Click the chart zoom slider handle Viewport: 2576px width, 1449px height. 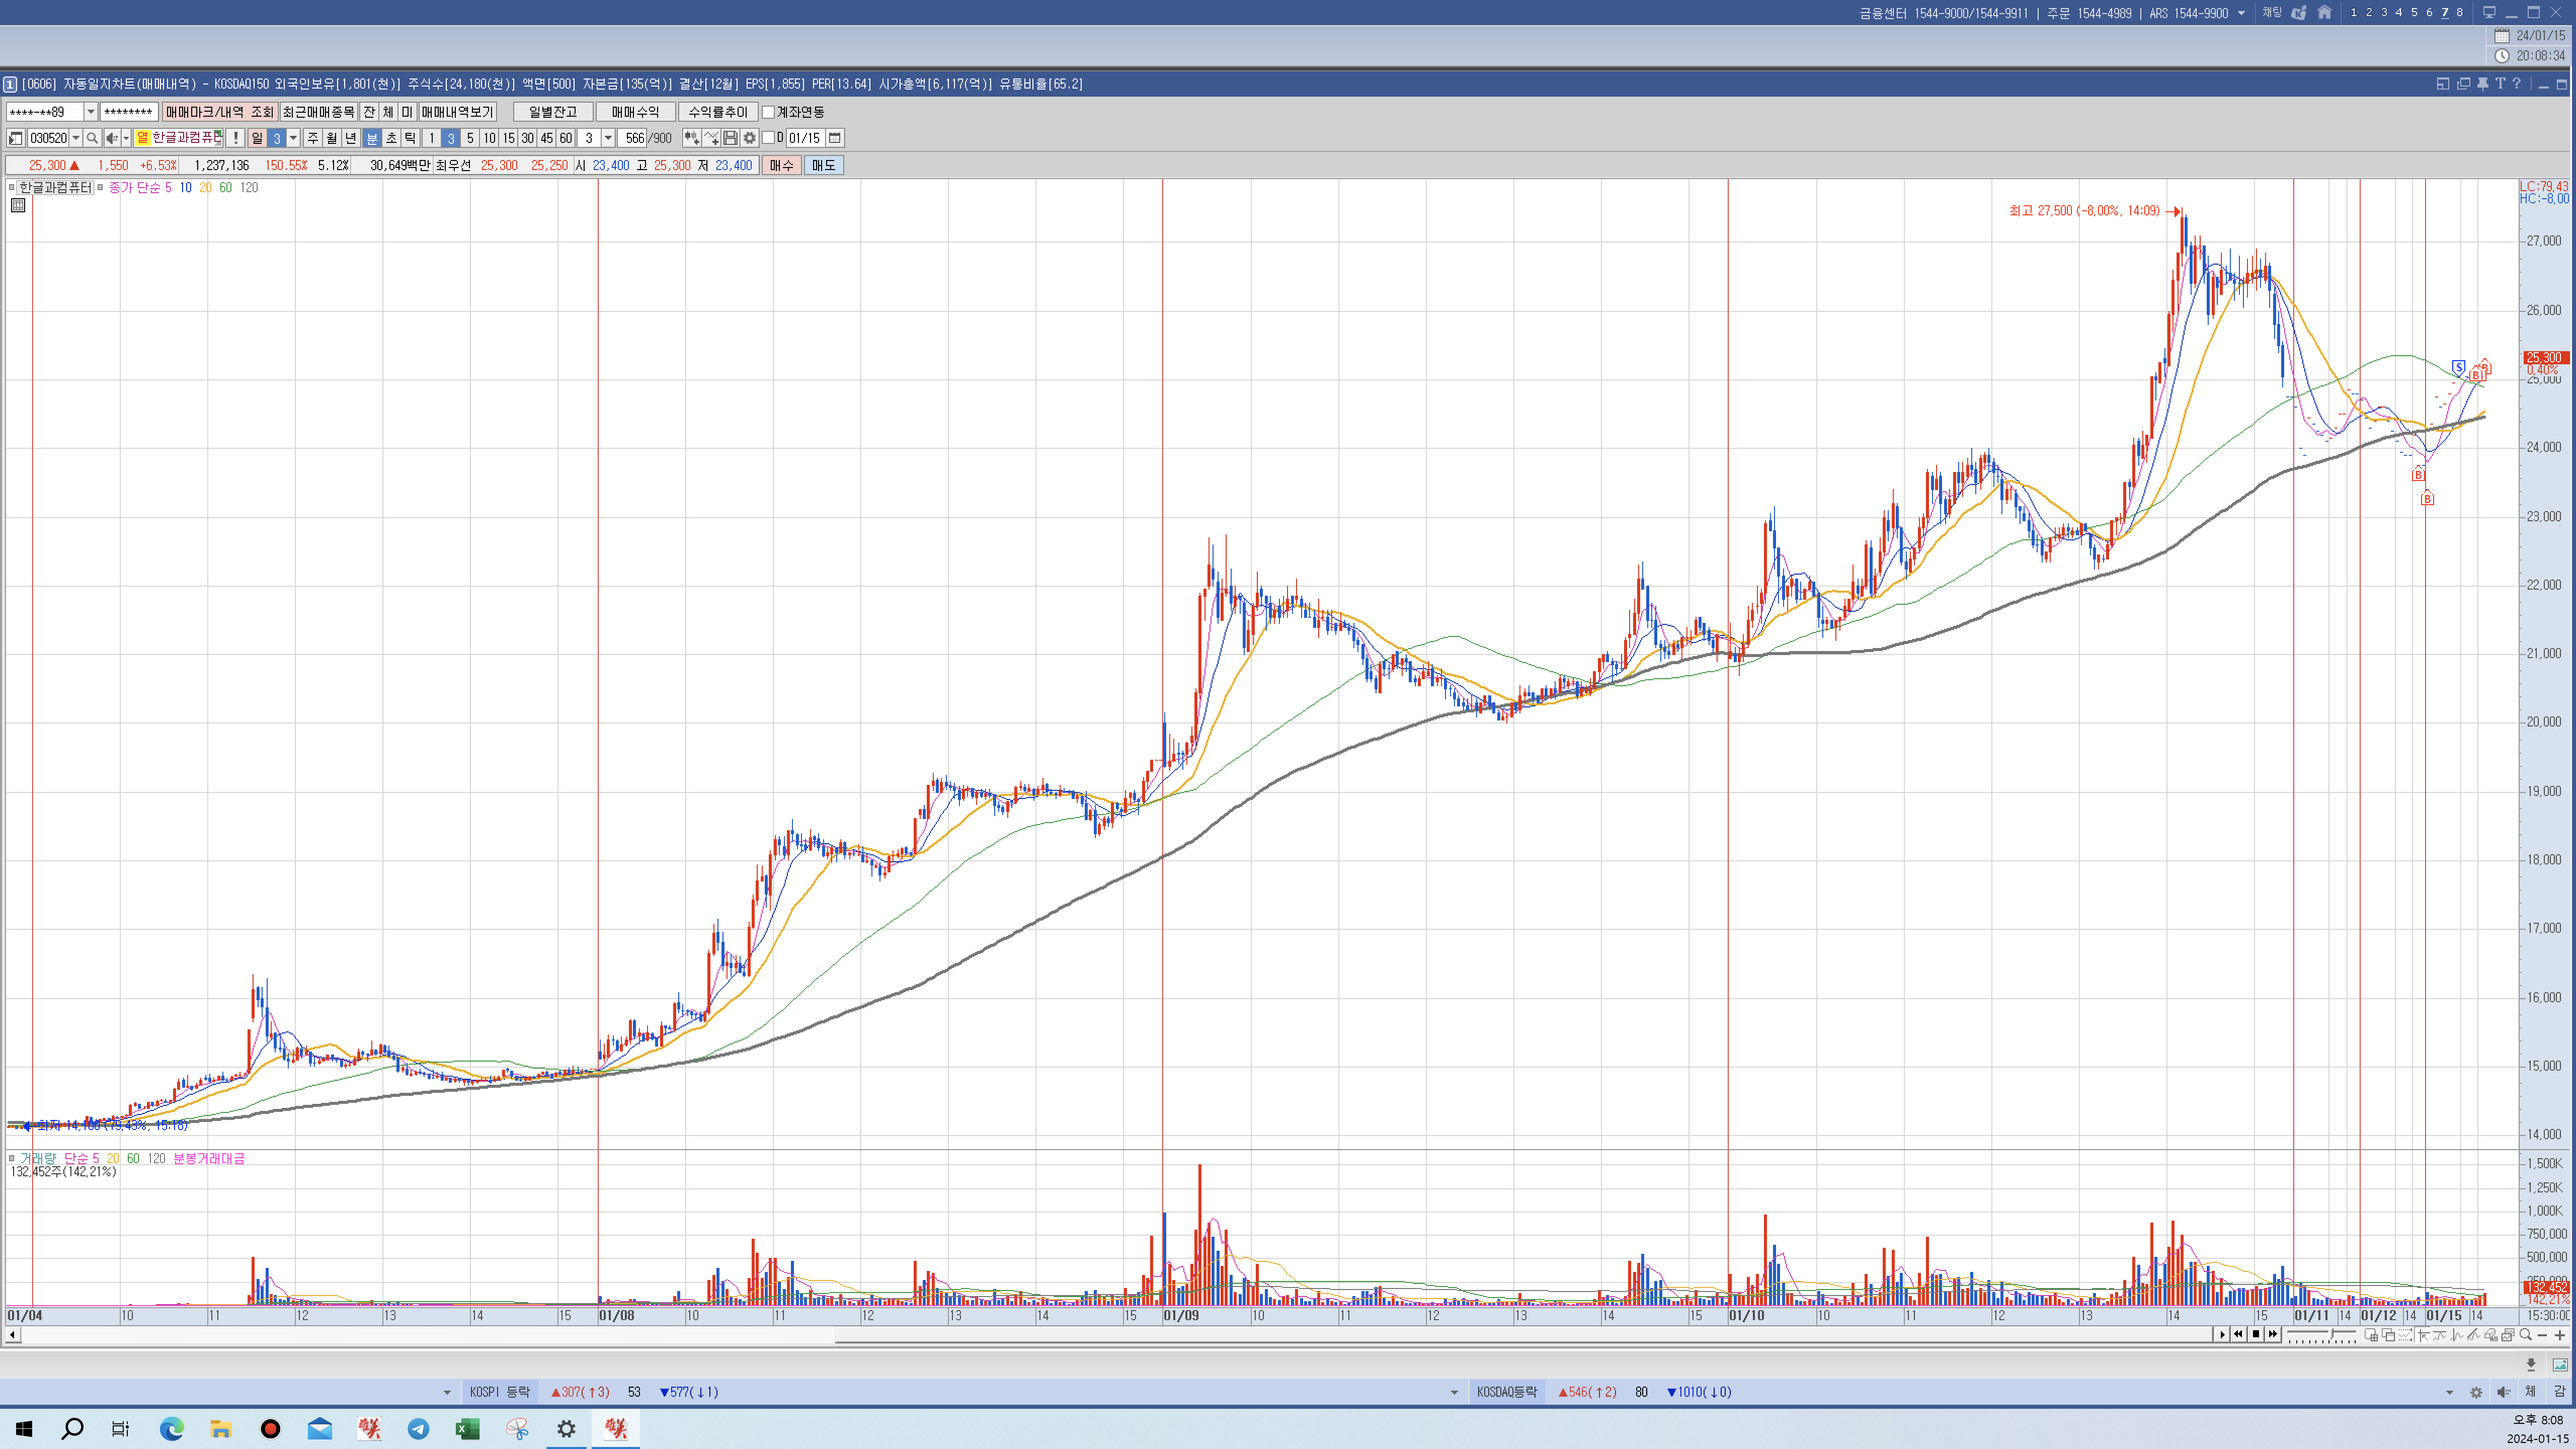click(2330, 1335)
